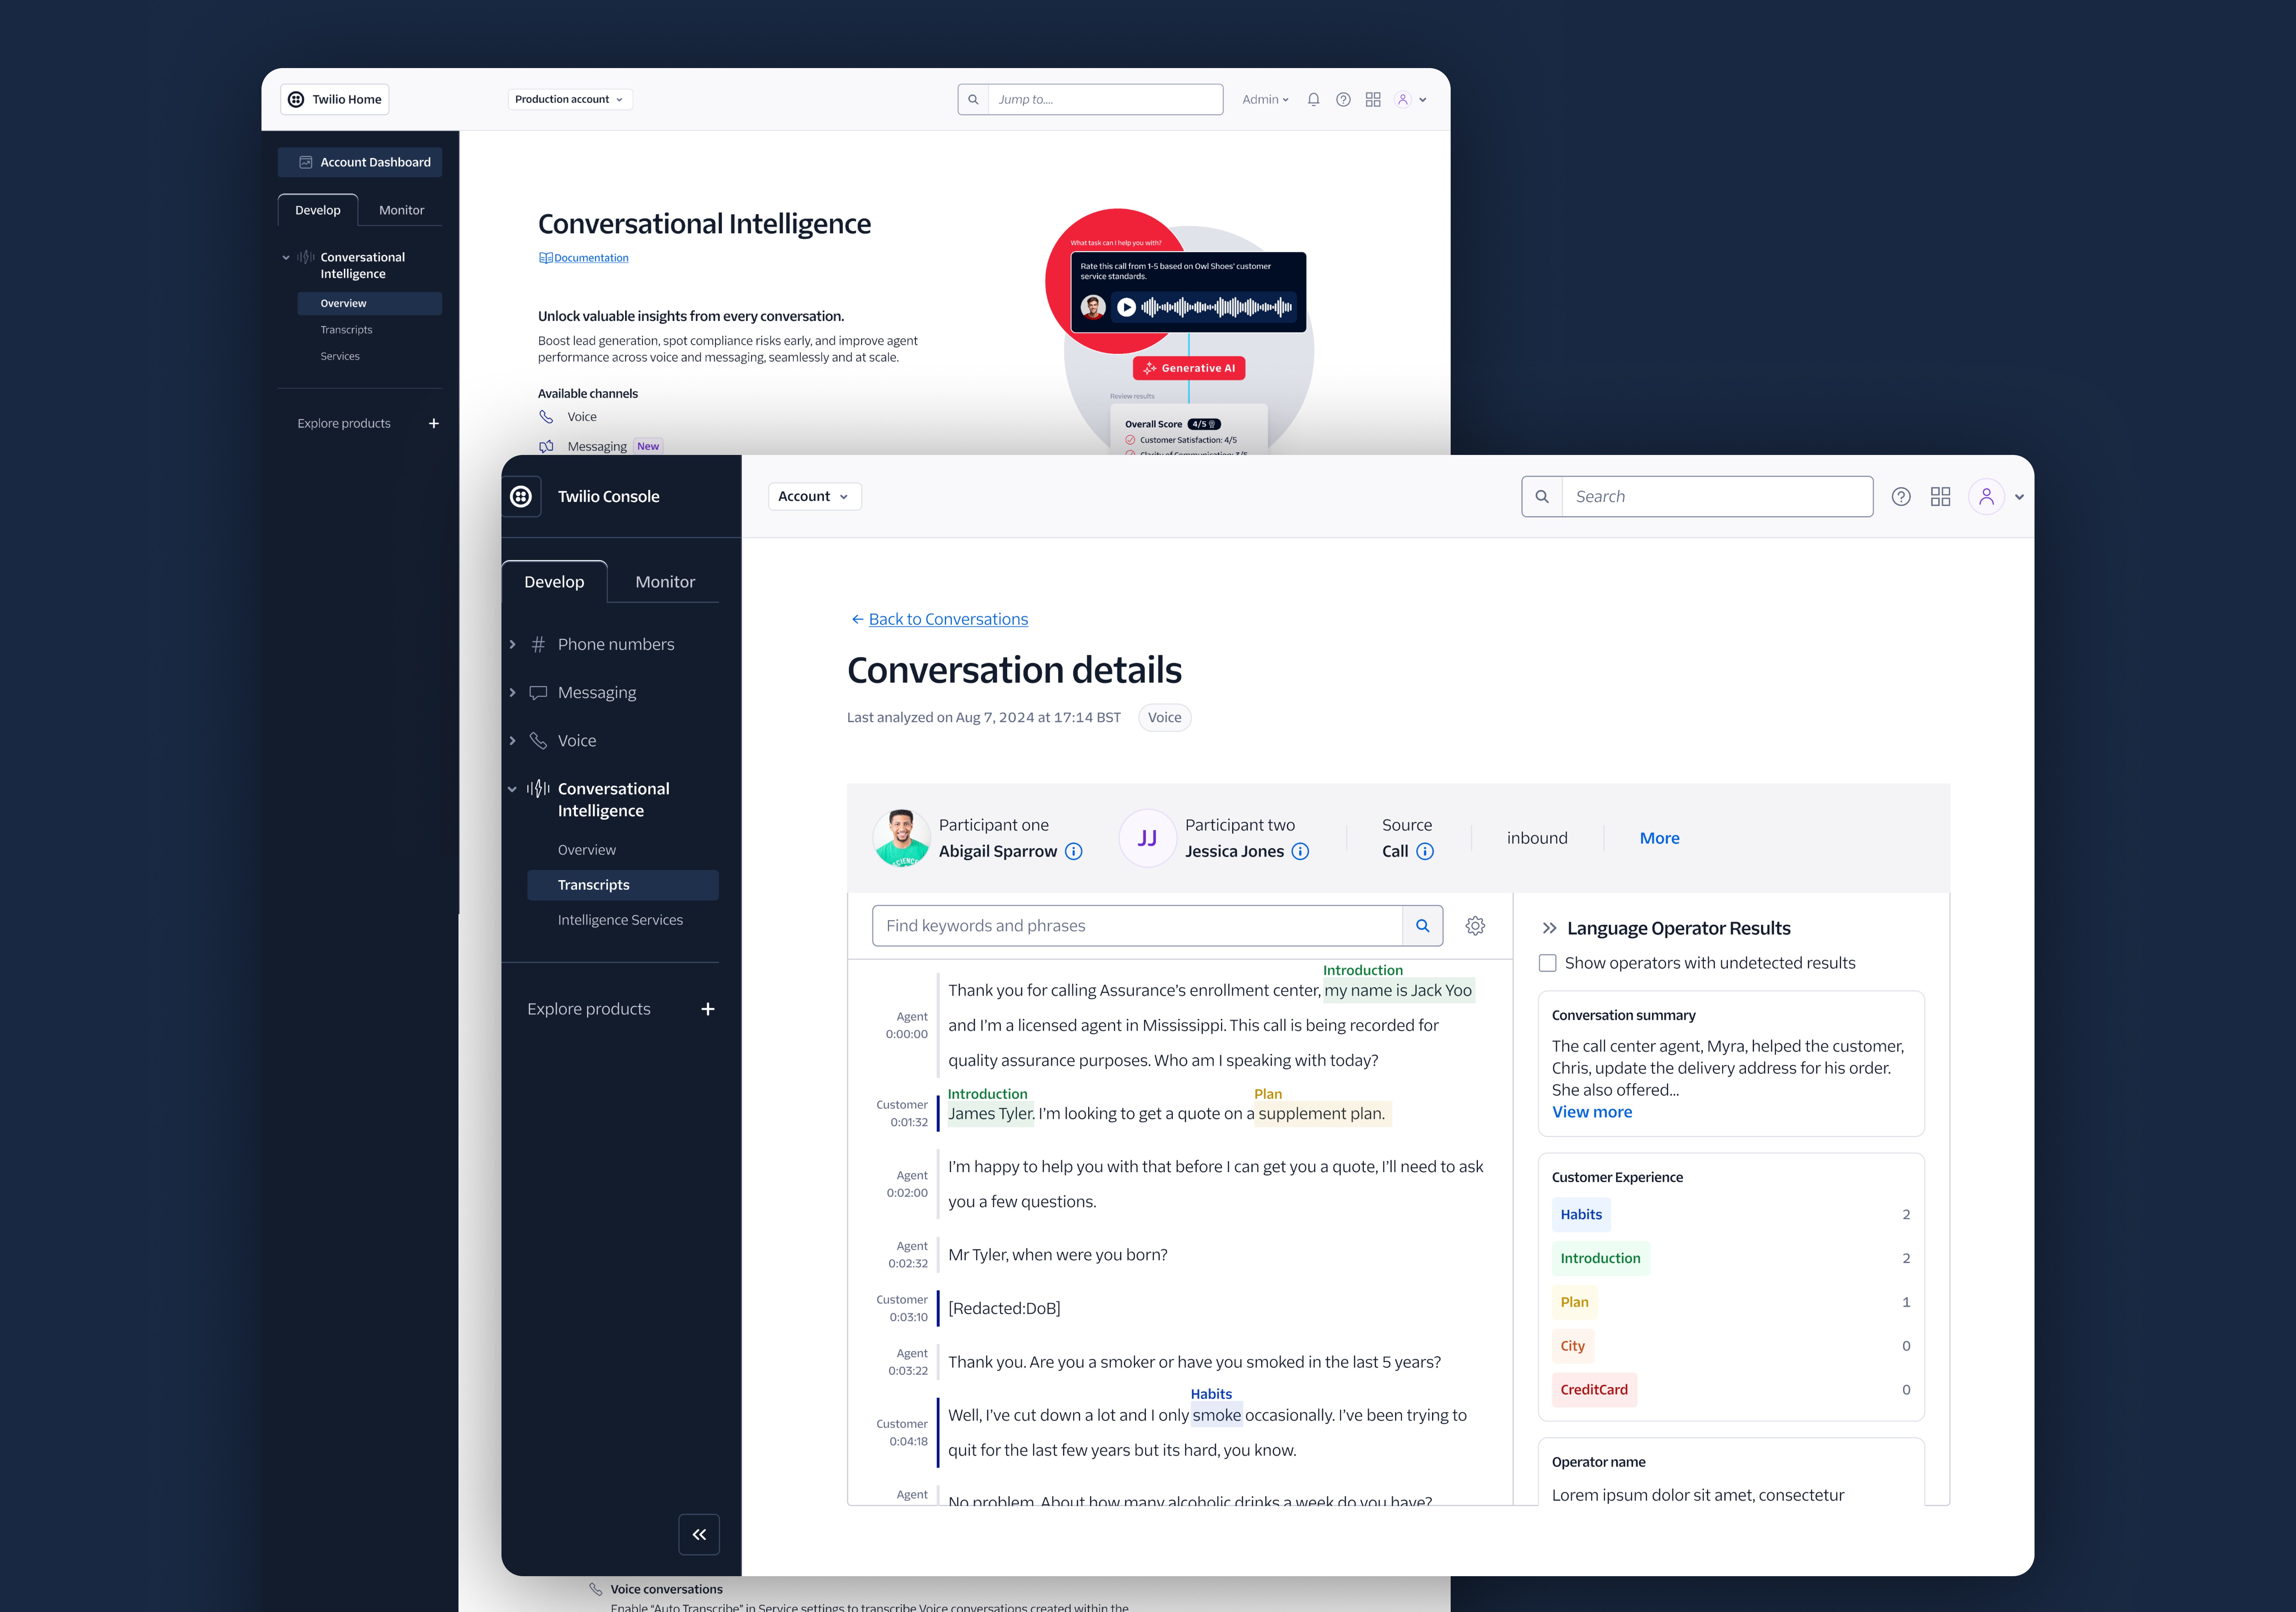Click info icon next to Abigail Sparrow
This screenshot has width=2296, height=1612.
(1074, 851)
